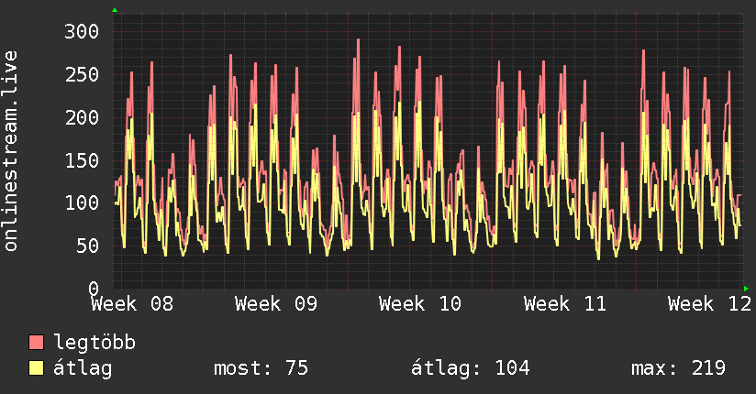Click the Week 12 axis label
This screenshot has width=756, height=394.
709,304
